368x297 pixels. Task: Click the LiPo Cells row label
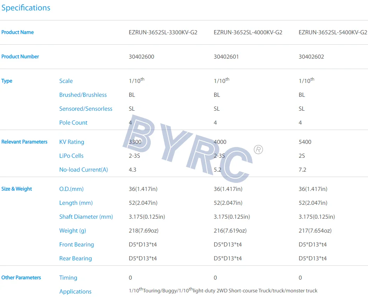[x=71, y=156]
